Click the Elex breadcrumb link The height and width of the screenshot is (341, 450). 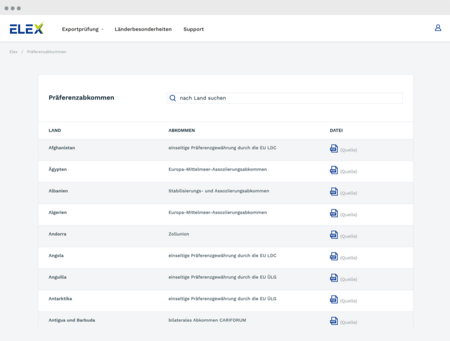click(13, 52)
